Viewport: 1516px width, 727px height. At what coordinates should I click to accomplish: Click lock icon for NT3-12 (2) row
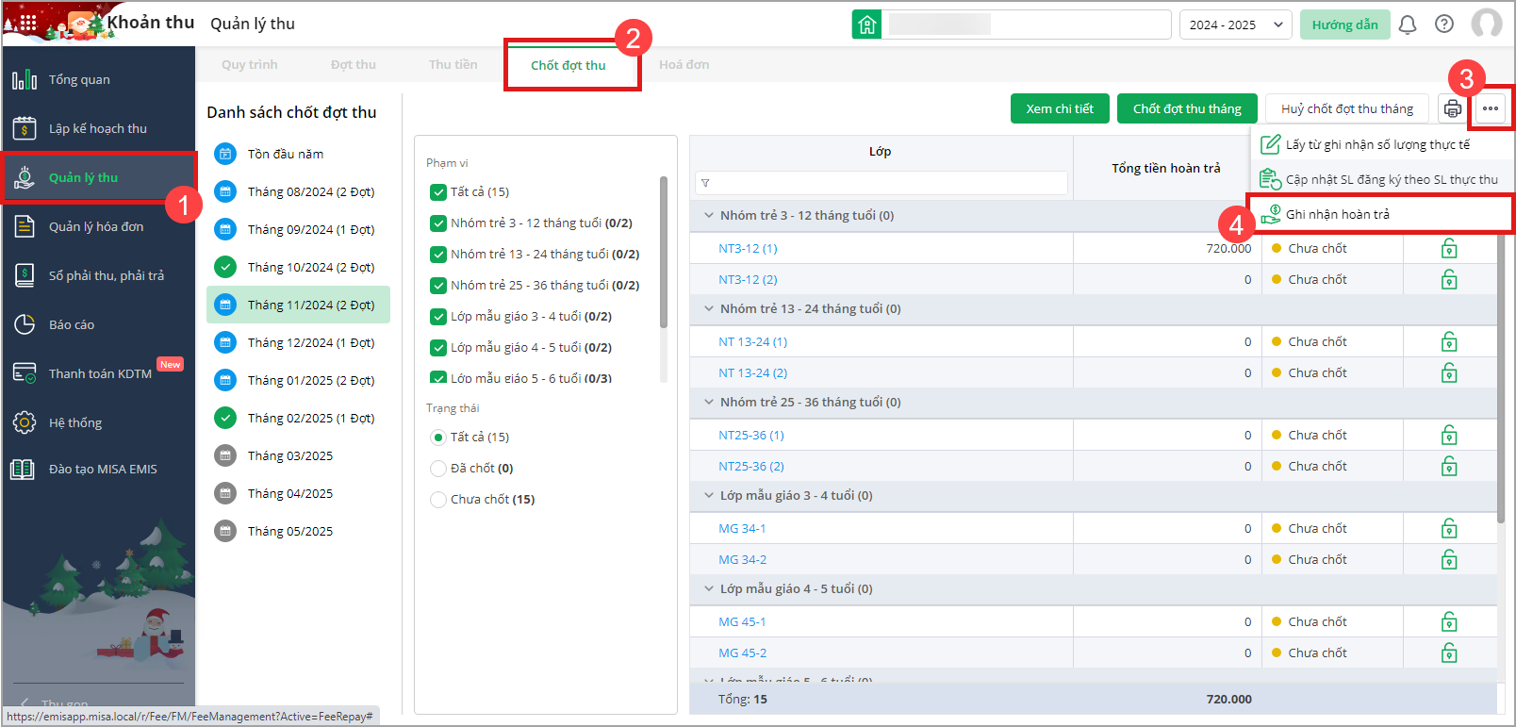click(x=1449, y=279)
